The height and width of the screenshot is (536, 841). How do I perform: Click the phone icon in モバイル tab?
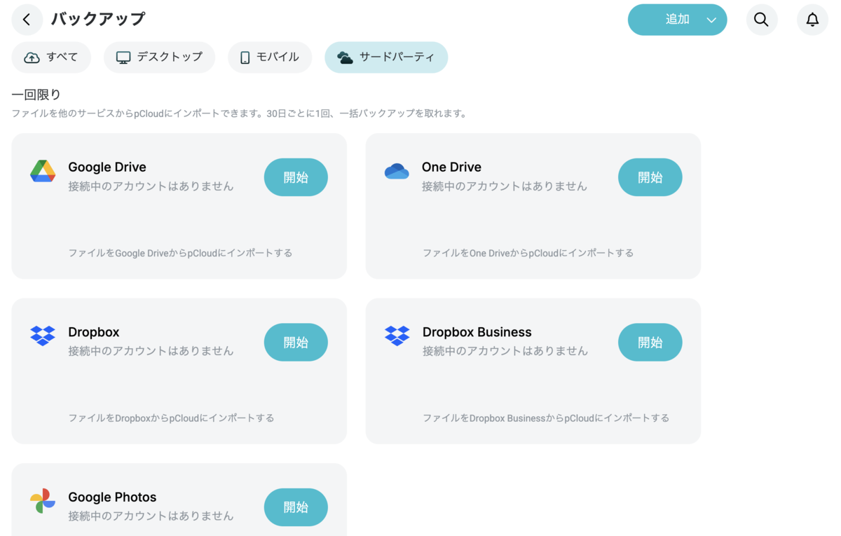point(245,57)
